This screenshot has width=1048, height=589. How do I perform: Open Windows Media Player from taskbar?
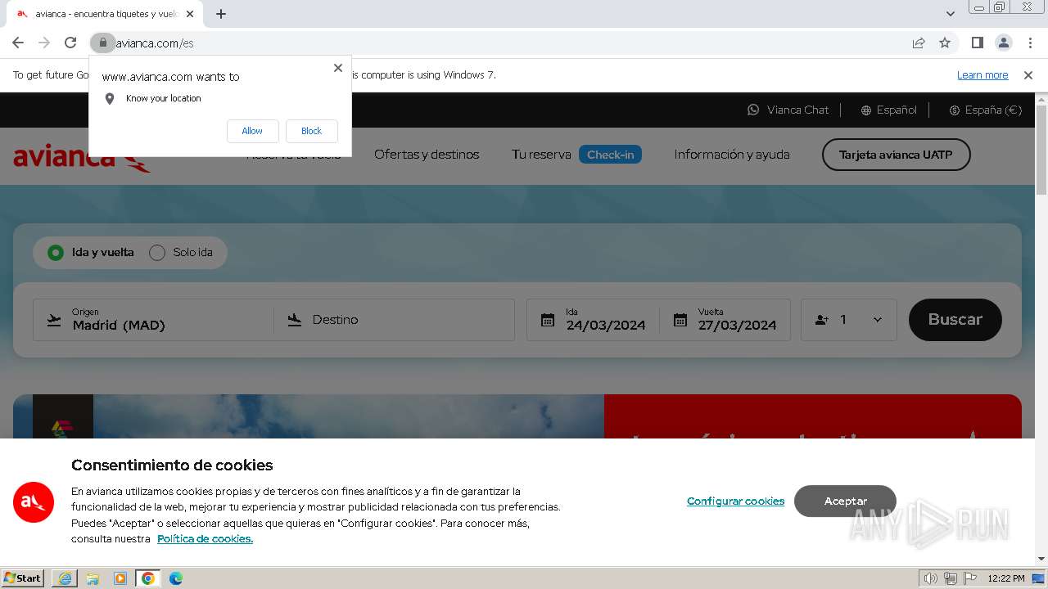(120, 578)
